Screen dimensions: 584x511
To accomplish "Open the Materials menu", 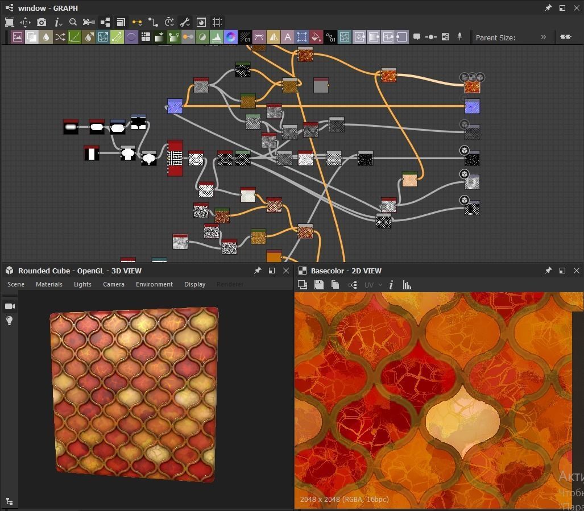I will (x=49, y=284).
